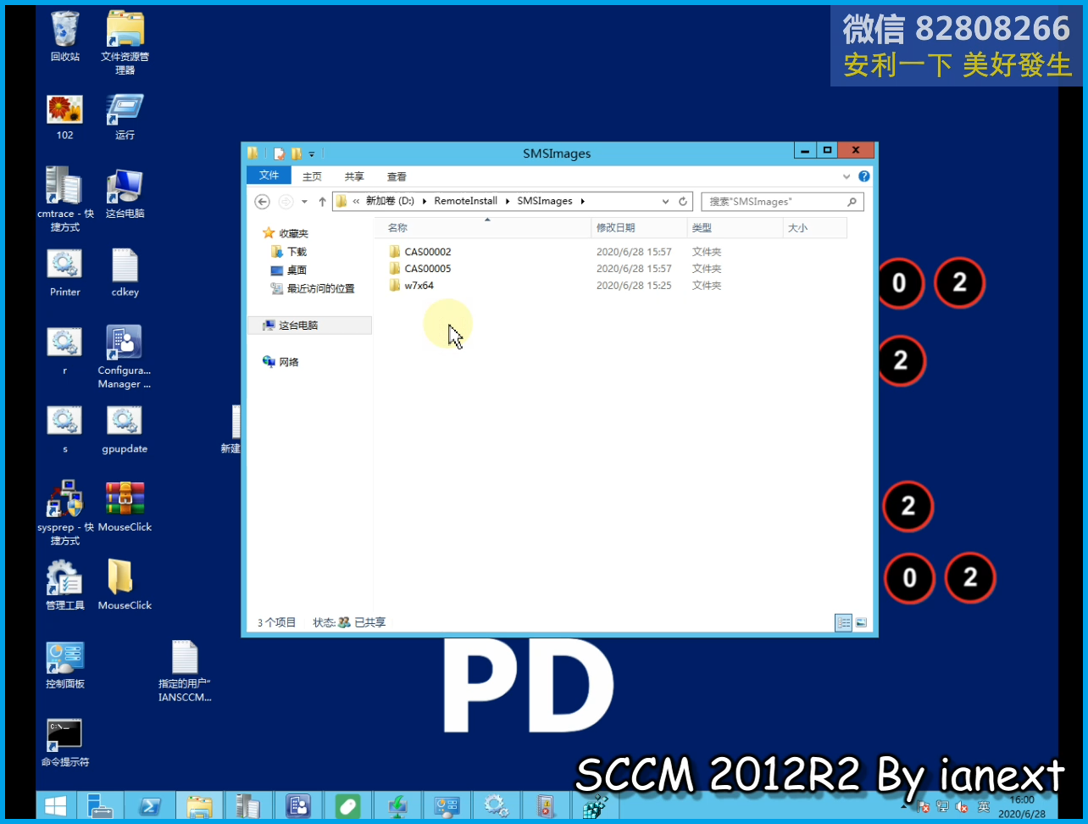Open the 共享 ribbon tab
The image size is (1088, 824).
coord(354,176)
